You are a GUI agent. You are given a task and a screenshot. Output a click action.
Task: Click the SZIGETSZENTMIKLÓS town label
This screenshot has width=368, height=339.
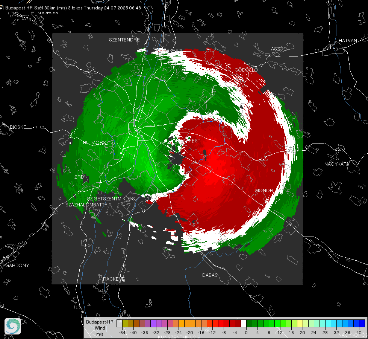(111, 199)
